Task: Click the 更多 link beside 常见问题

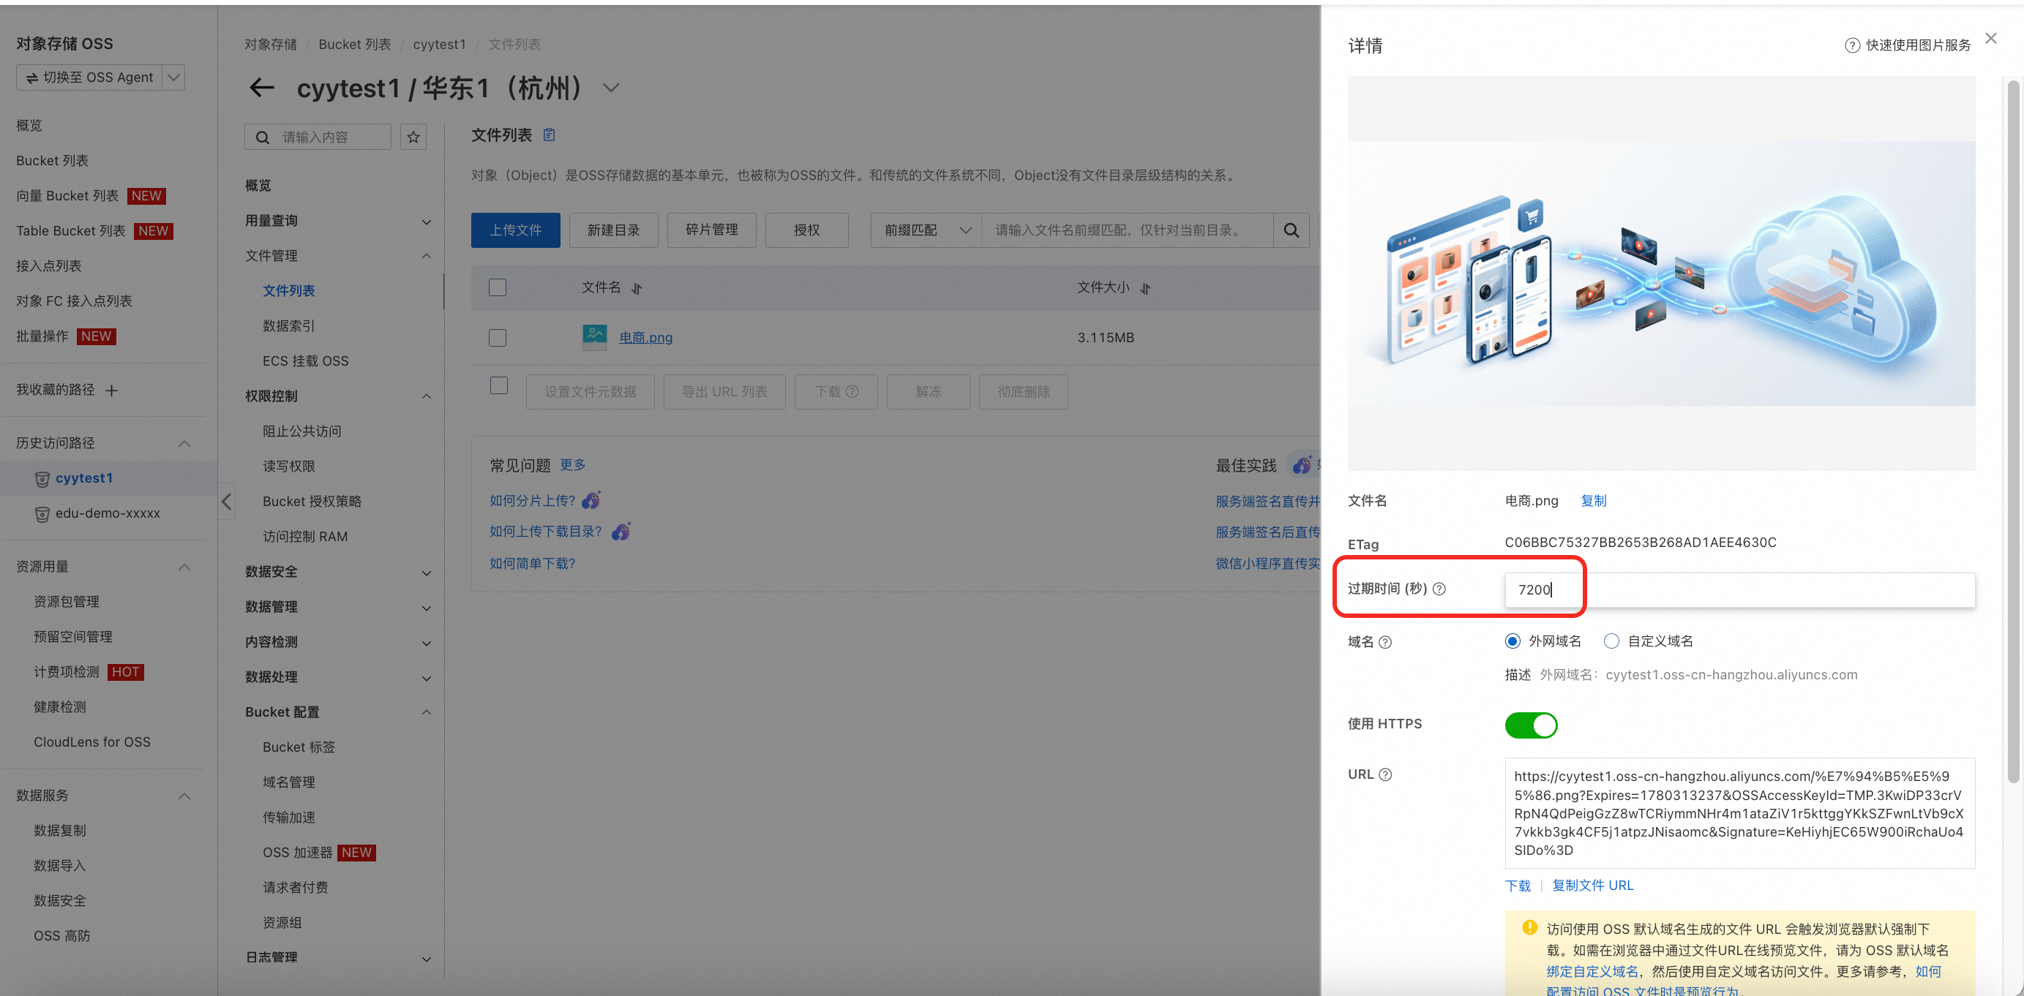Action: 573,465
